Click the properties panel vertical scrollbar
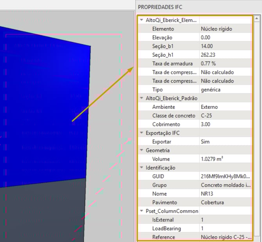This screenshot has width=262, height=242. [x=257, y=129]
